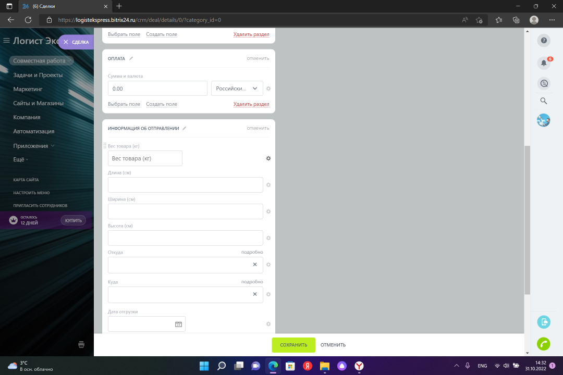Click the Ширина (см) input field
This screenshot has width=563, height=375.
point(185,211)
